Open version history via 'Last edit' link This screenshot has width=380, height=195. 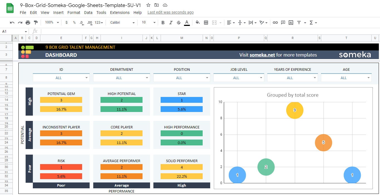pos(170,12)
